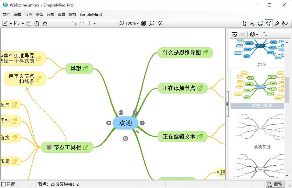The width and height of the screenshot is (292, 188).
Task: Click the T text toggle on 欢迎 node
Action: point(135,113)
